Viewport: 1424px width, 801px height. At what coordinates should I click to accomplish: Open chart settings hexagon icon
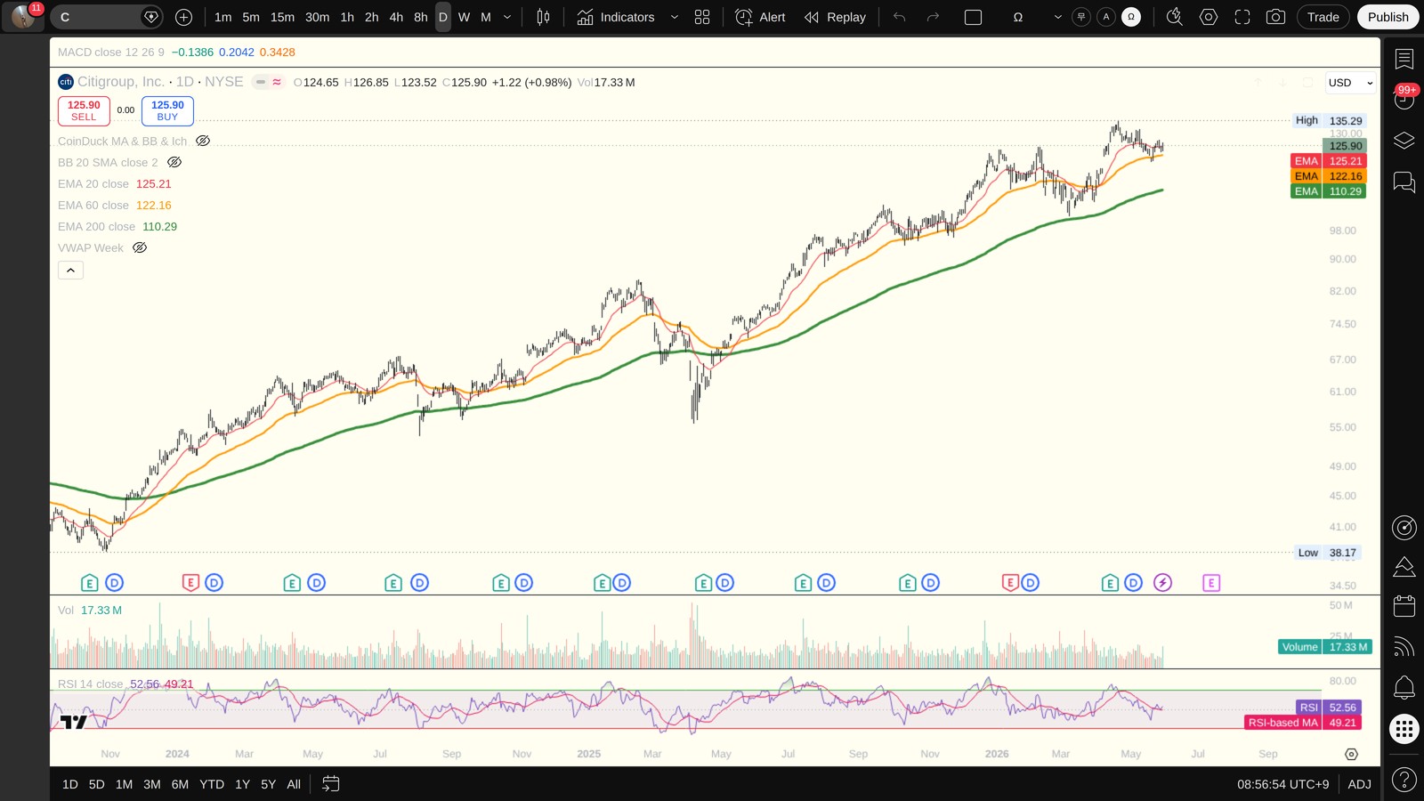(1209, 17)
